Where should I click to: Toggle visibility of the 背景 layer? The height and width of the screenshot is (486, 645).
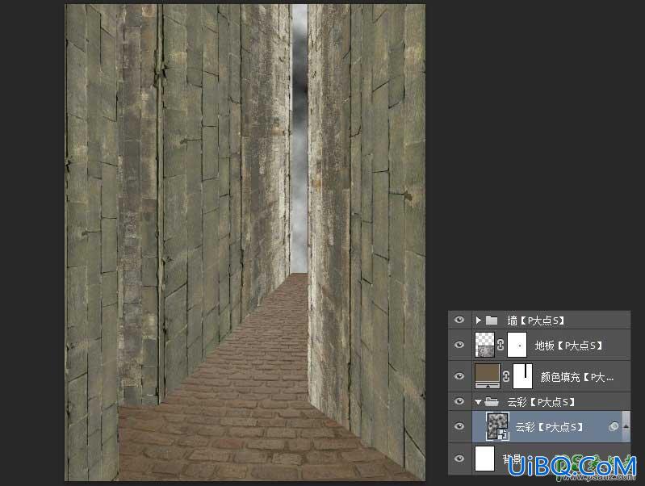pyautogui.click(x=459, y=458)
